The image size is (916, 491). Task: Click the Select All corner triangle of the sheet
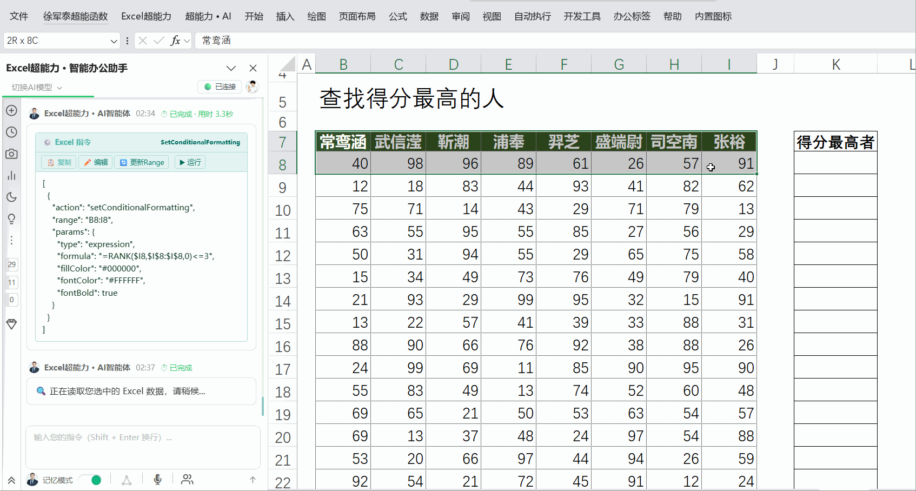[288, 64]
